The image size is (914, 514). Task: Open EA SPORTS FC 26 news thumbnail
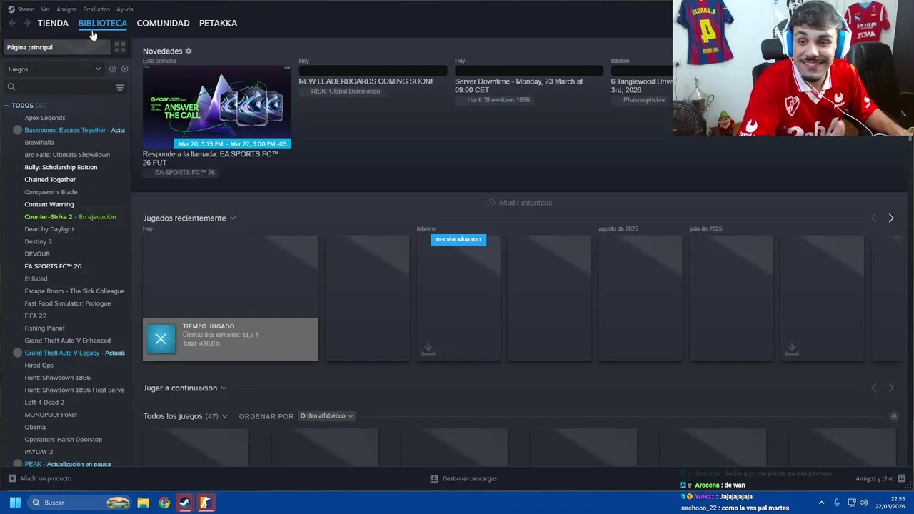click(x=216, y=107)
